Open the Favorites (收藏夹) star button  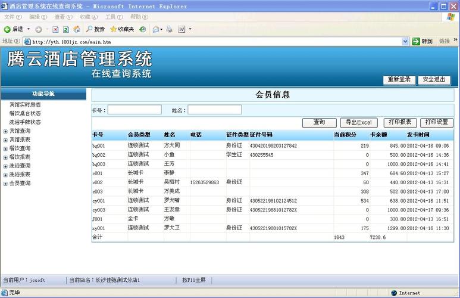pos(122,29)
